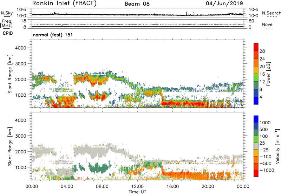Click the '04:00' time axis label

(67, 187)
